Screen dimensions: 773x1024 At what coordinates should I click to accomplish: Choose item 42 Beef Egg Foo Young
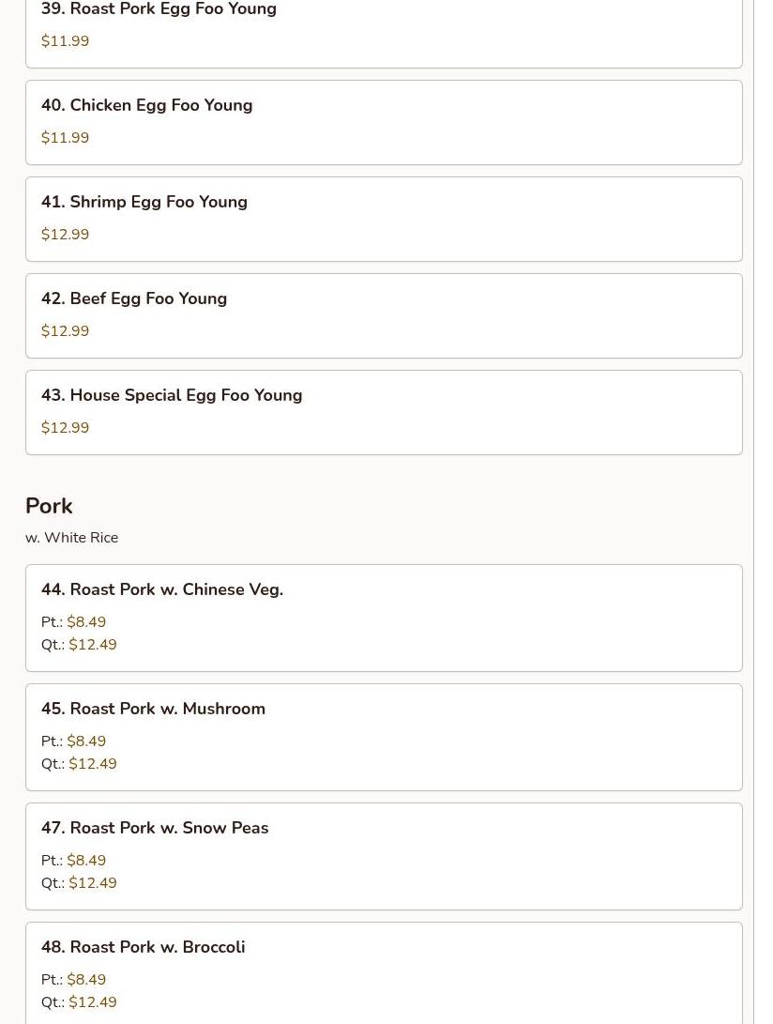[384, 315]
